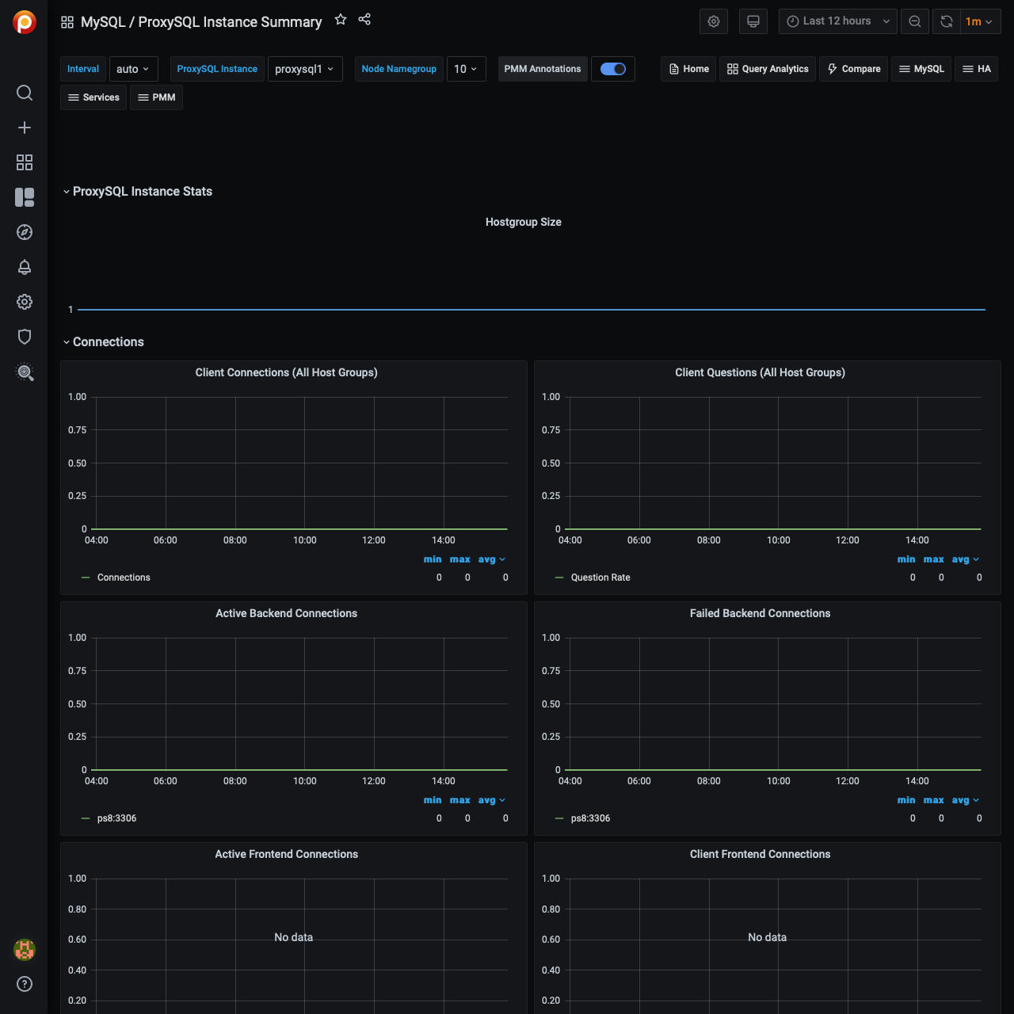This screenshot has width=1014, height=1014.
Task: Open the Interval auto dropdown
Action: 133,69
